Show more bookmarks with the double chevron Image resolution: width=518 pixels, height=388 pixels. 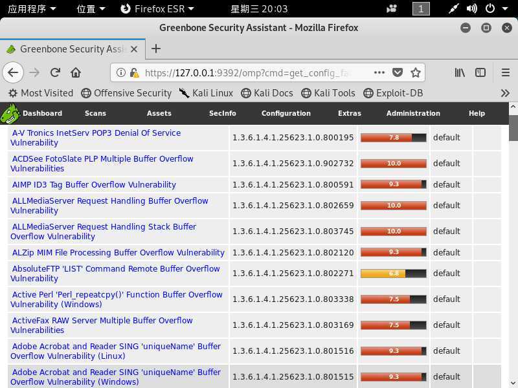[505, 93]
